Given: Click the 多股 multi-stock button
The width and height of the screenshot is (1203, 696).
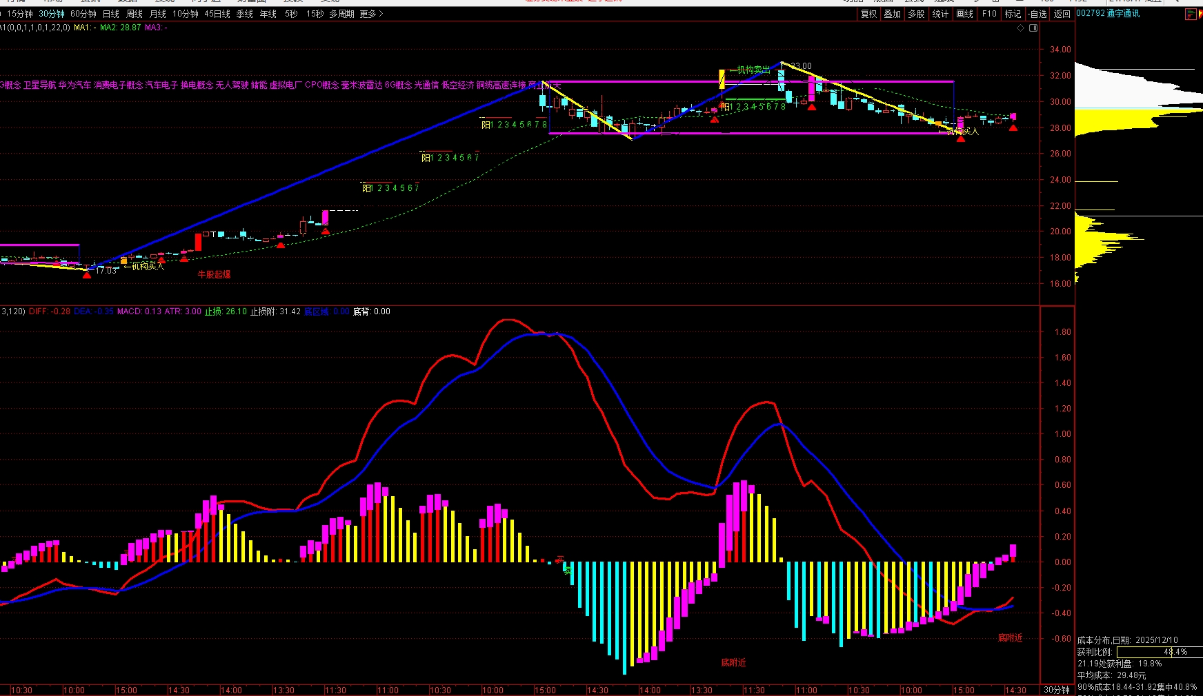Looking at the screenshot, I should point(916,14).
